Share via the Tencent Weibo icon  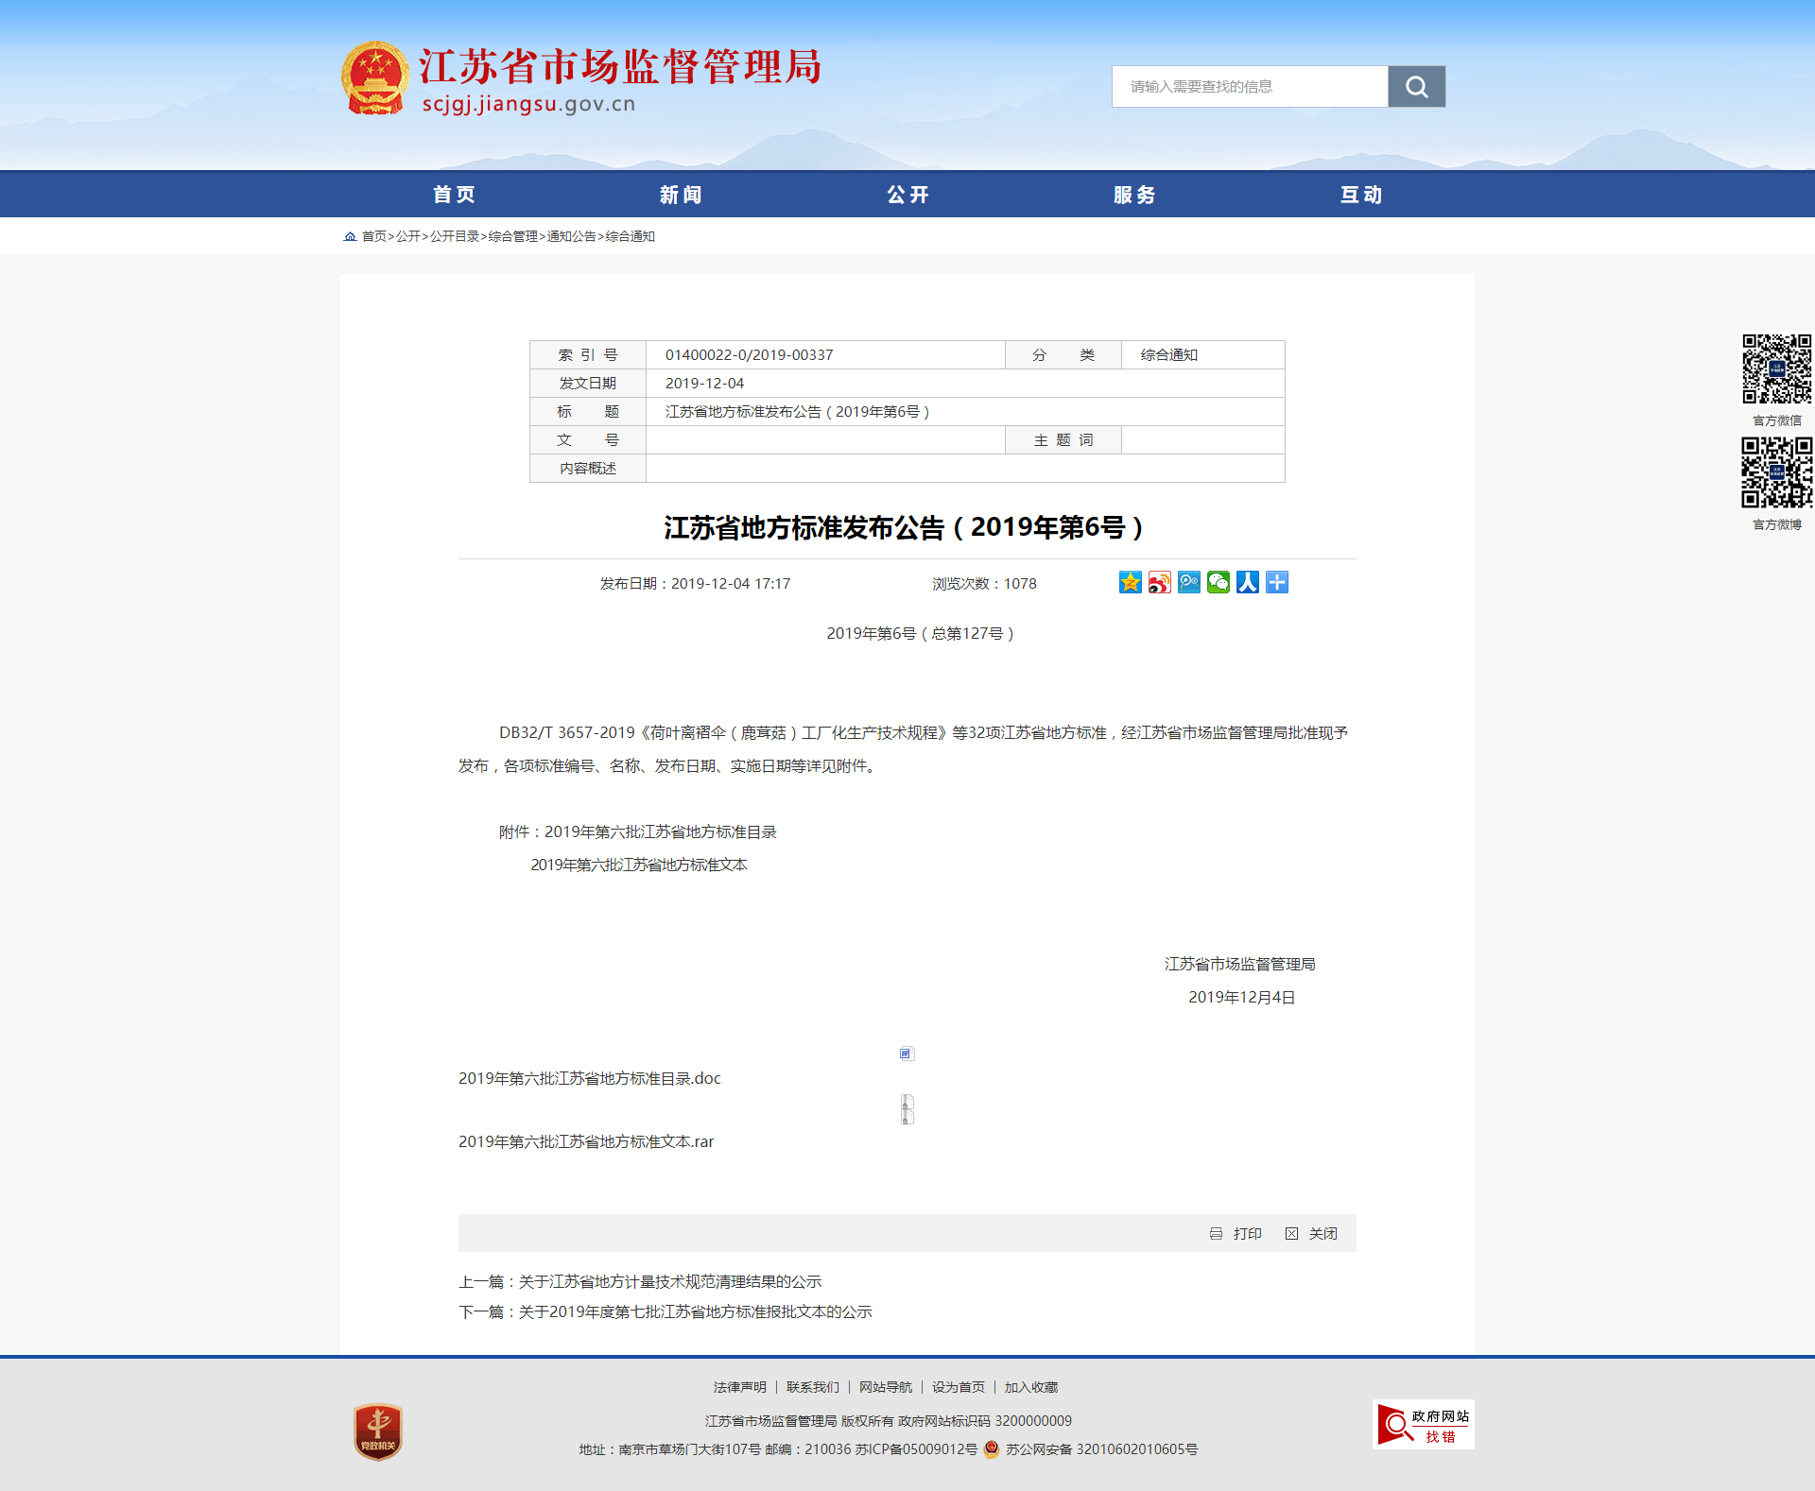tap(1188, 583)
